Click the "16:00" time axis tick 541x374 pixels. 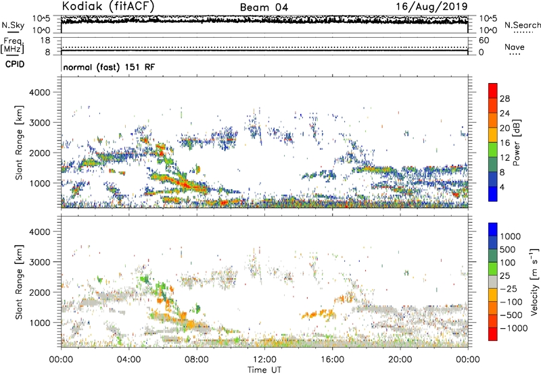coord(332,360)
